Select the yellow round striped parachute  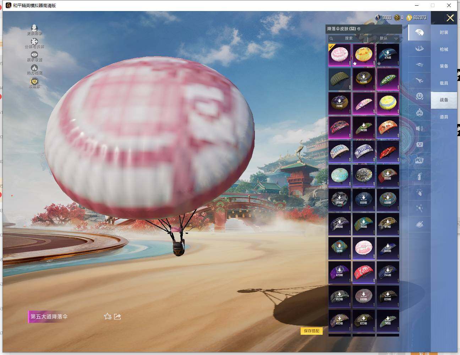(388, 103)
